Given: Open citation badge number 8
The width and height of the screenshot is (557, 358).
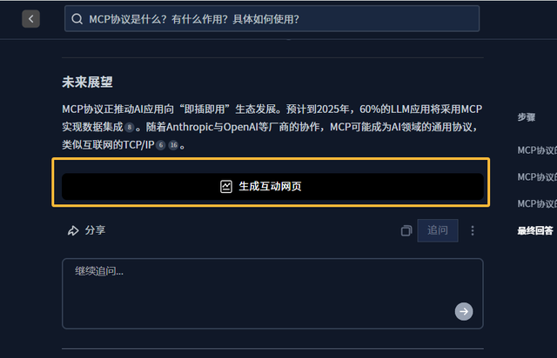Looking at the screenshot, I should 130,128.
